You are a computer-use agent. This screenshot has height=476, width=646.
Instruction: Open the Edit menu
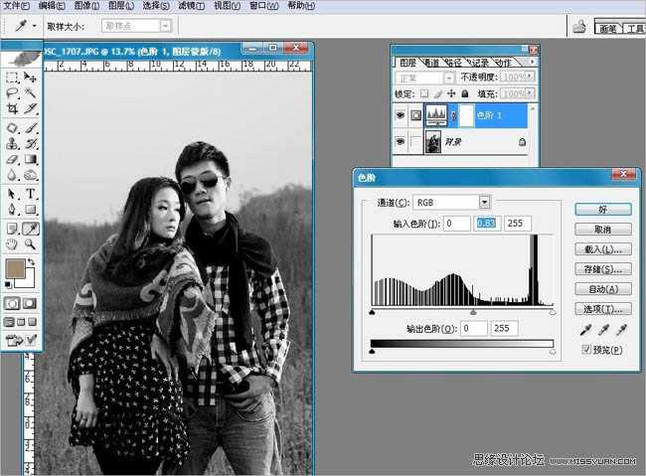click(52, 5)
